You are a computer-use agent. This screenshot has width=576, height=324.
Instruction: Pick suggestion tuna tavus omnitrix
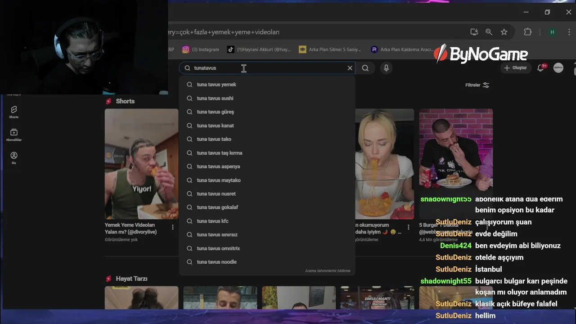point(267,248)
